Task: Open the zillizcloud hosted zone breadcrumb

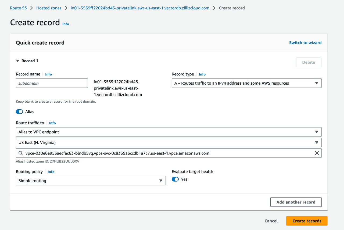Action: pyautogui.click(x=140, y=8)
